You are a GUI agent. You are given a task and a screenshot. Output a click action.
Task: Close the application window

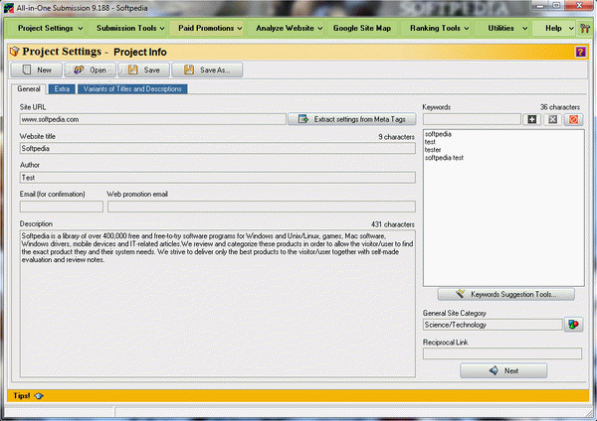click(x=579, y=5)
